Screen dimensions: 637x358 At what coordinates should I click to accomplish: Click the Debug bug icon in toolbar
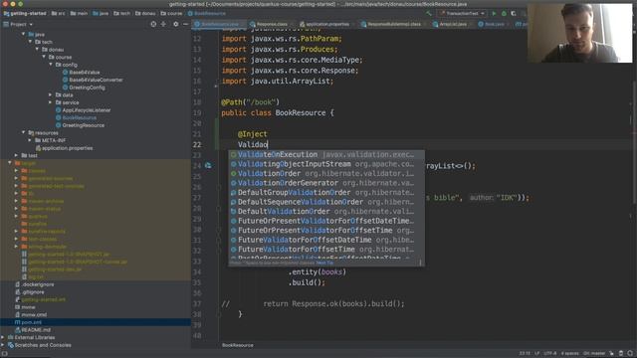click(504, 13)
